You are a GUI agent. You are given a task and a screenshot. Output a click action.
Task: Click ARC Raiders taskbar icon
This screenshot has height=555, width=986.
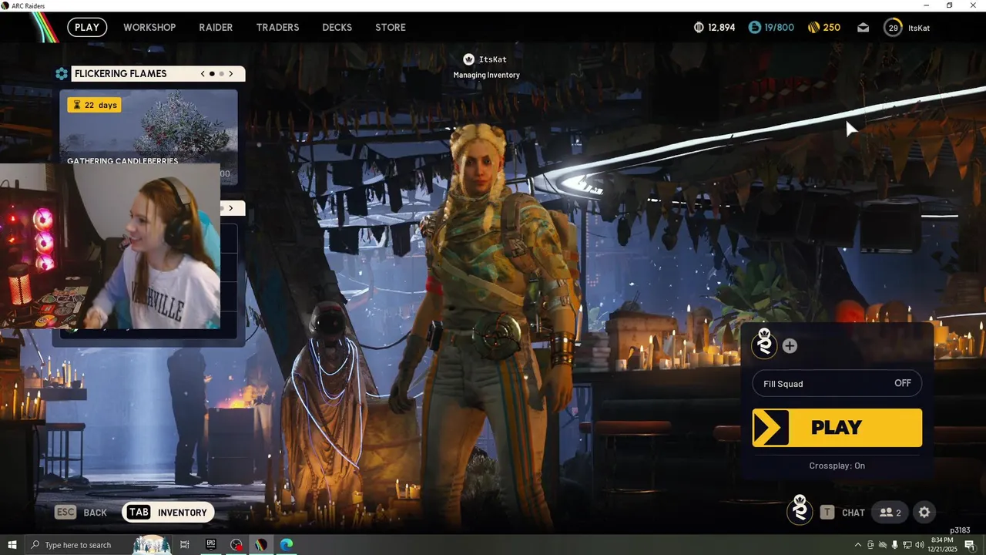tap(261, 545)
